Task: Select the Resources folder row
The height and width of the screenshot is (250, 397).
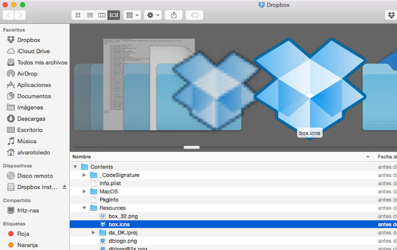Action: click(x=233, y=208)
